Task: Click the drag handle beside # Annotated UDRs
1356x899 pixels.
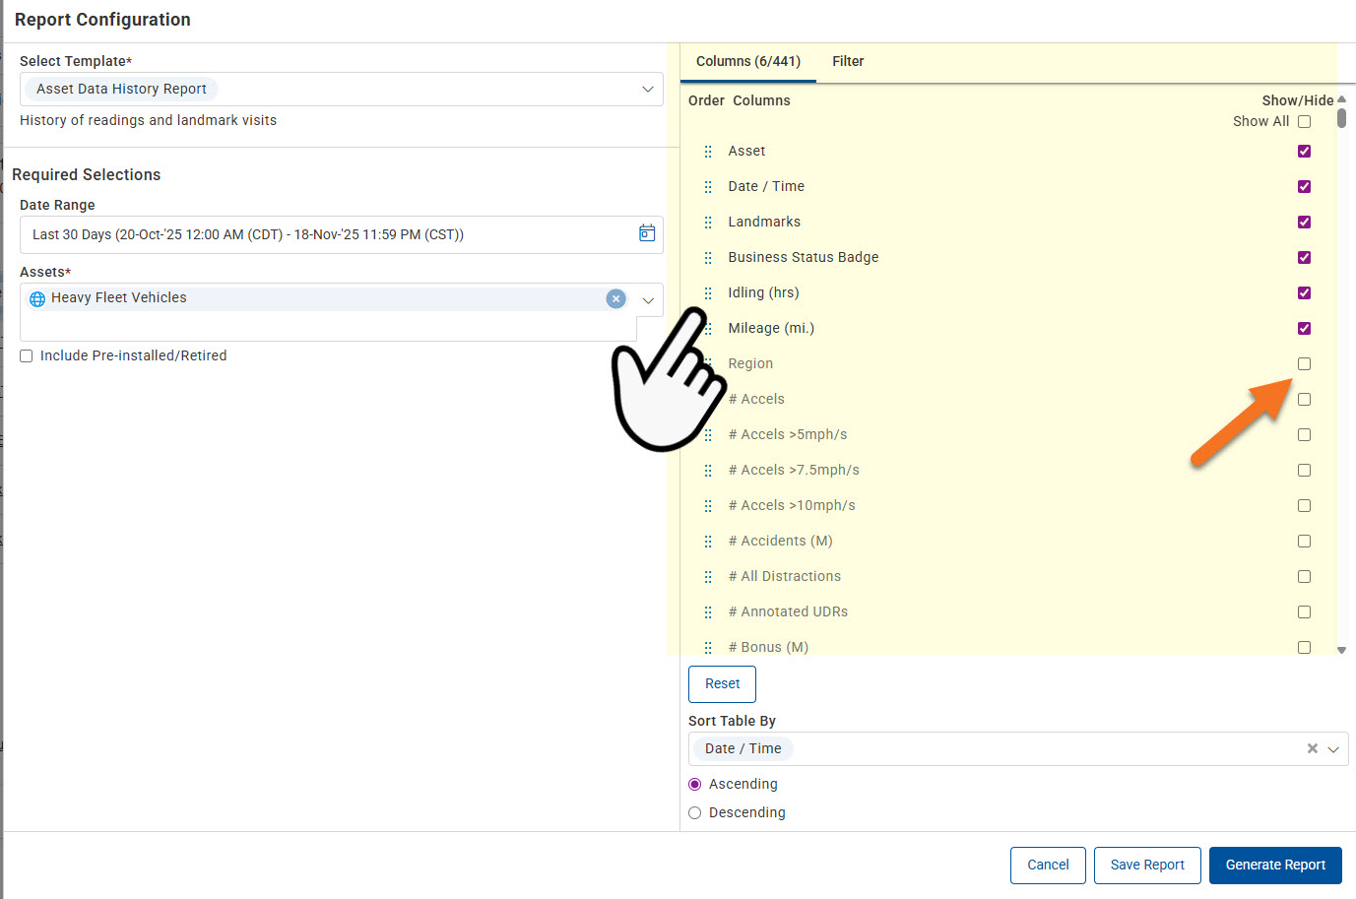Action: pos(708,612)
